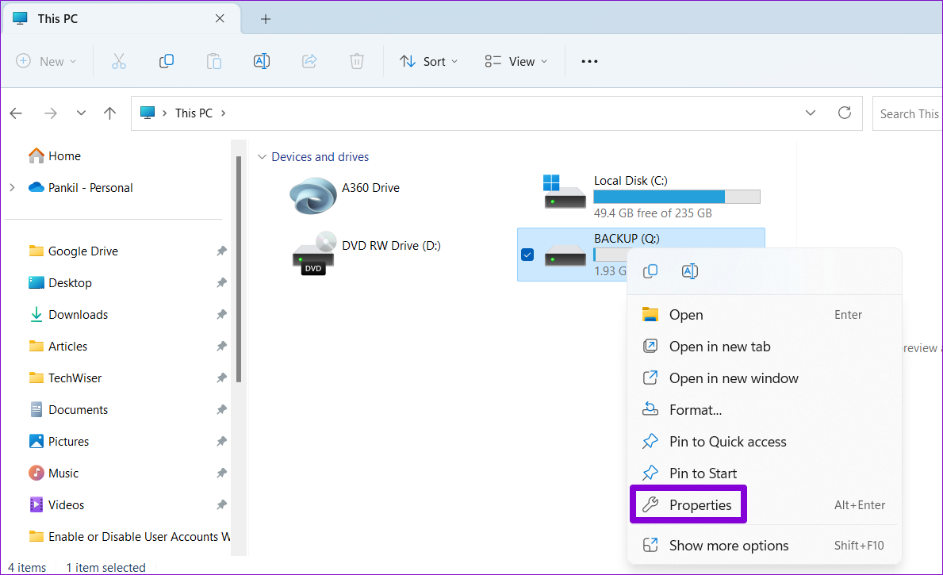Click '49.4 GB free of 235 GB' text

[x=653, y=213]
